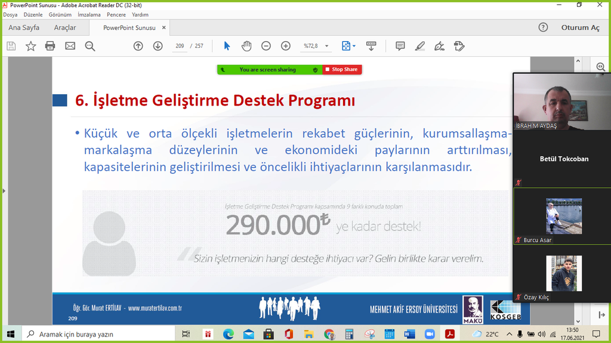Select Özay Kılıç participant thumbnail
The width and height of the screenshot is (611, 343).
pyautogui.click(x=564, y=274)
